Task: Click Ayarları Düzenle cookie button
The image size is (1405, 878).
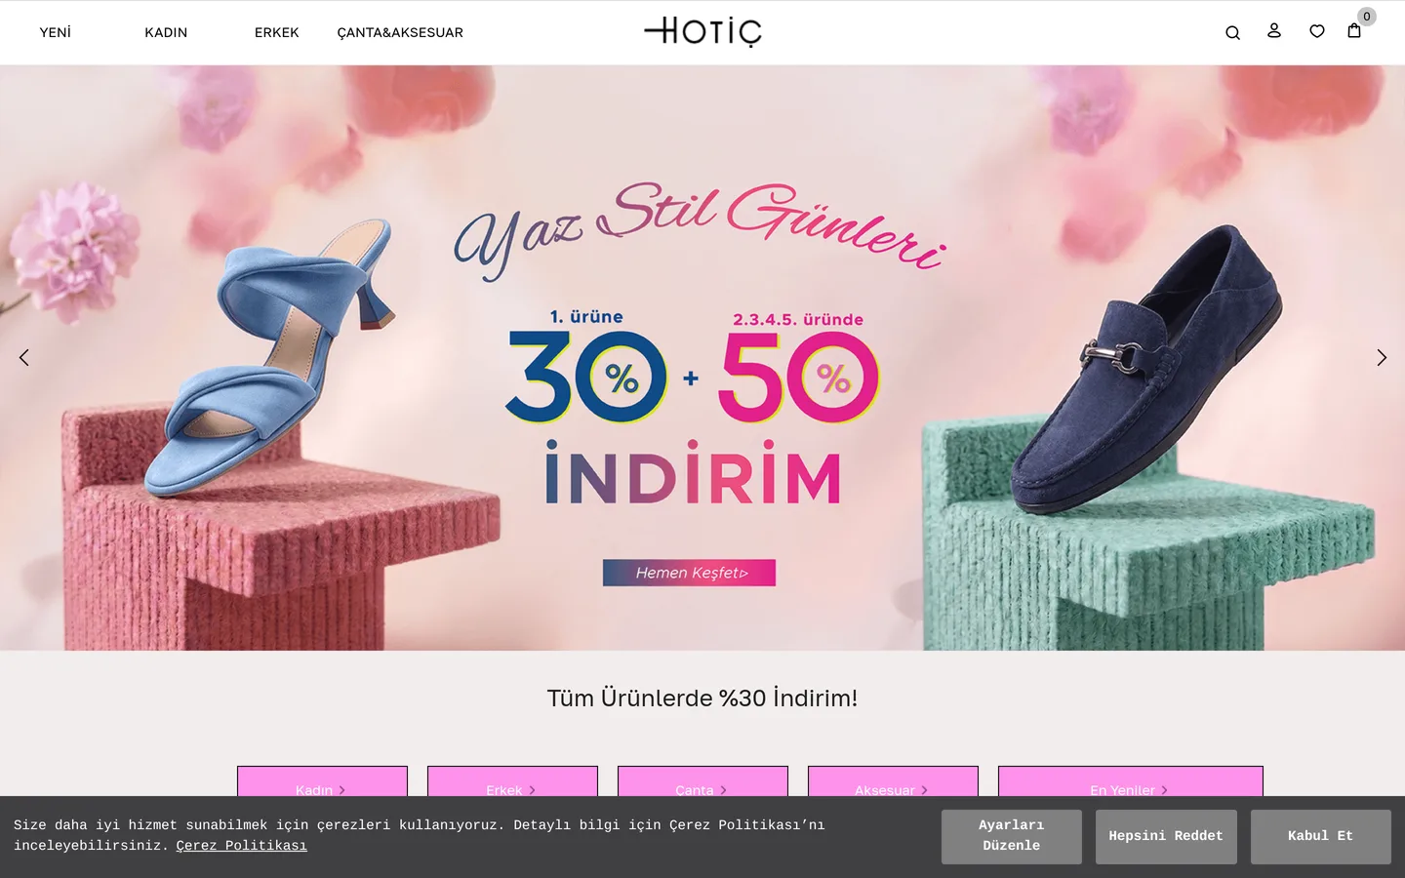Action: [1012, 836]
